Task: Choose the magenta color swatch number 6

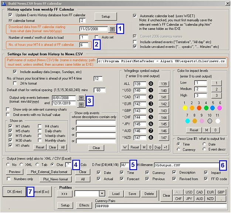Action: click(220, 108)
